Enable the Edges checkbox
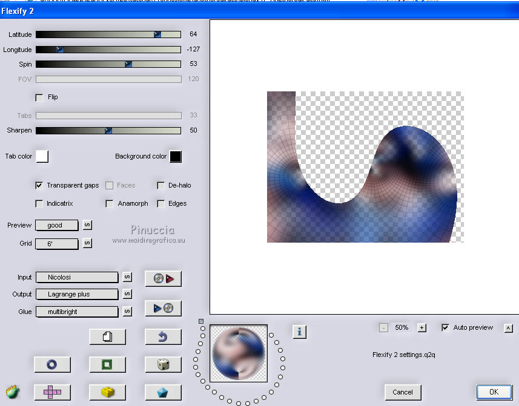This screenshot has height=406, width=519. tap(161, 203)
